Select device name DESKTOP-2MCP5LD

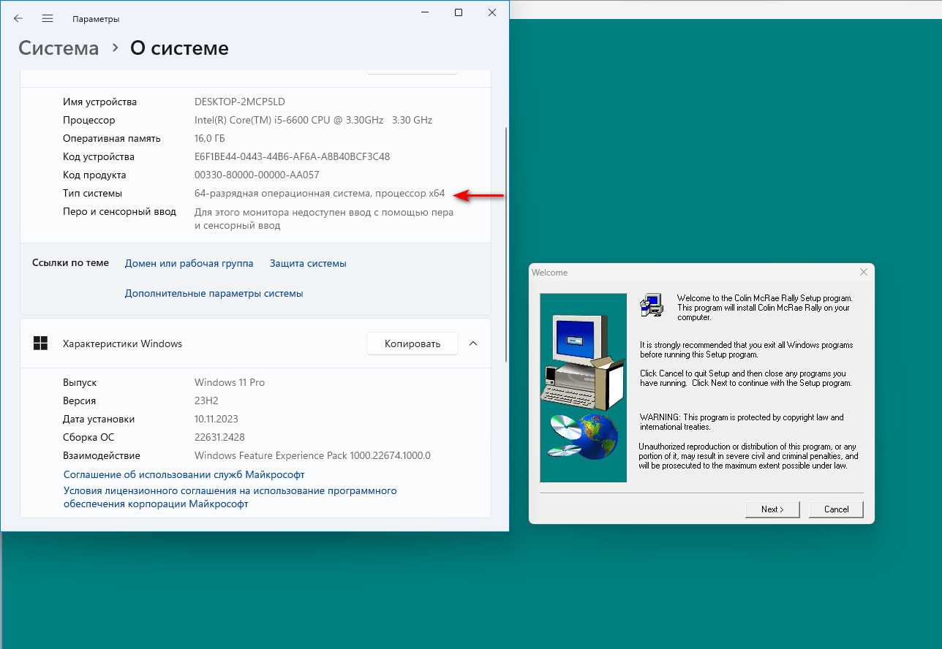(240, 102)
